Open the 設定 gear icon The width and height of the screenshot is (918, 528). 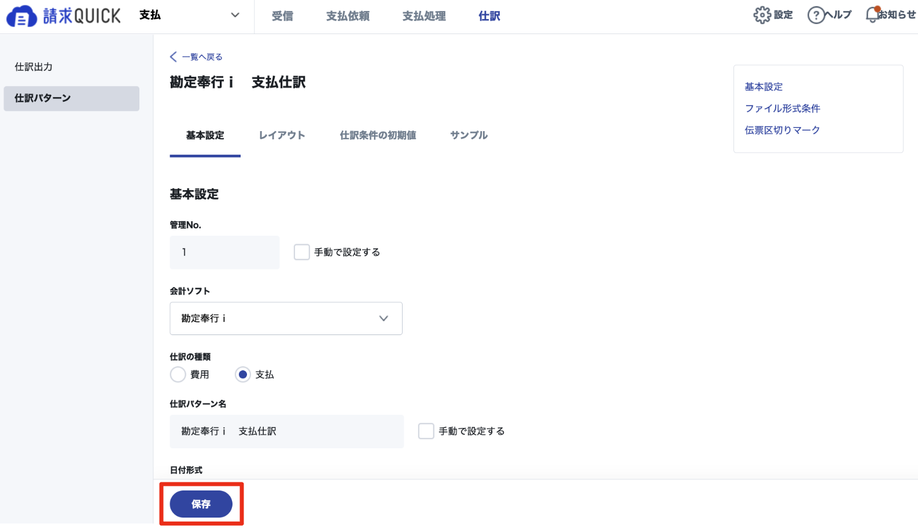762,15
